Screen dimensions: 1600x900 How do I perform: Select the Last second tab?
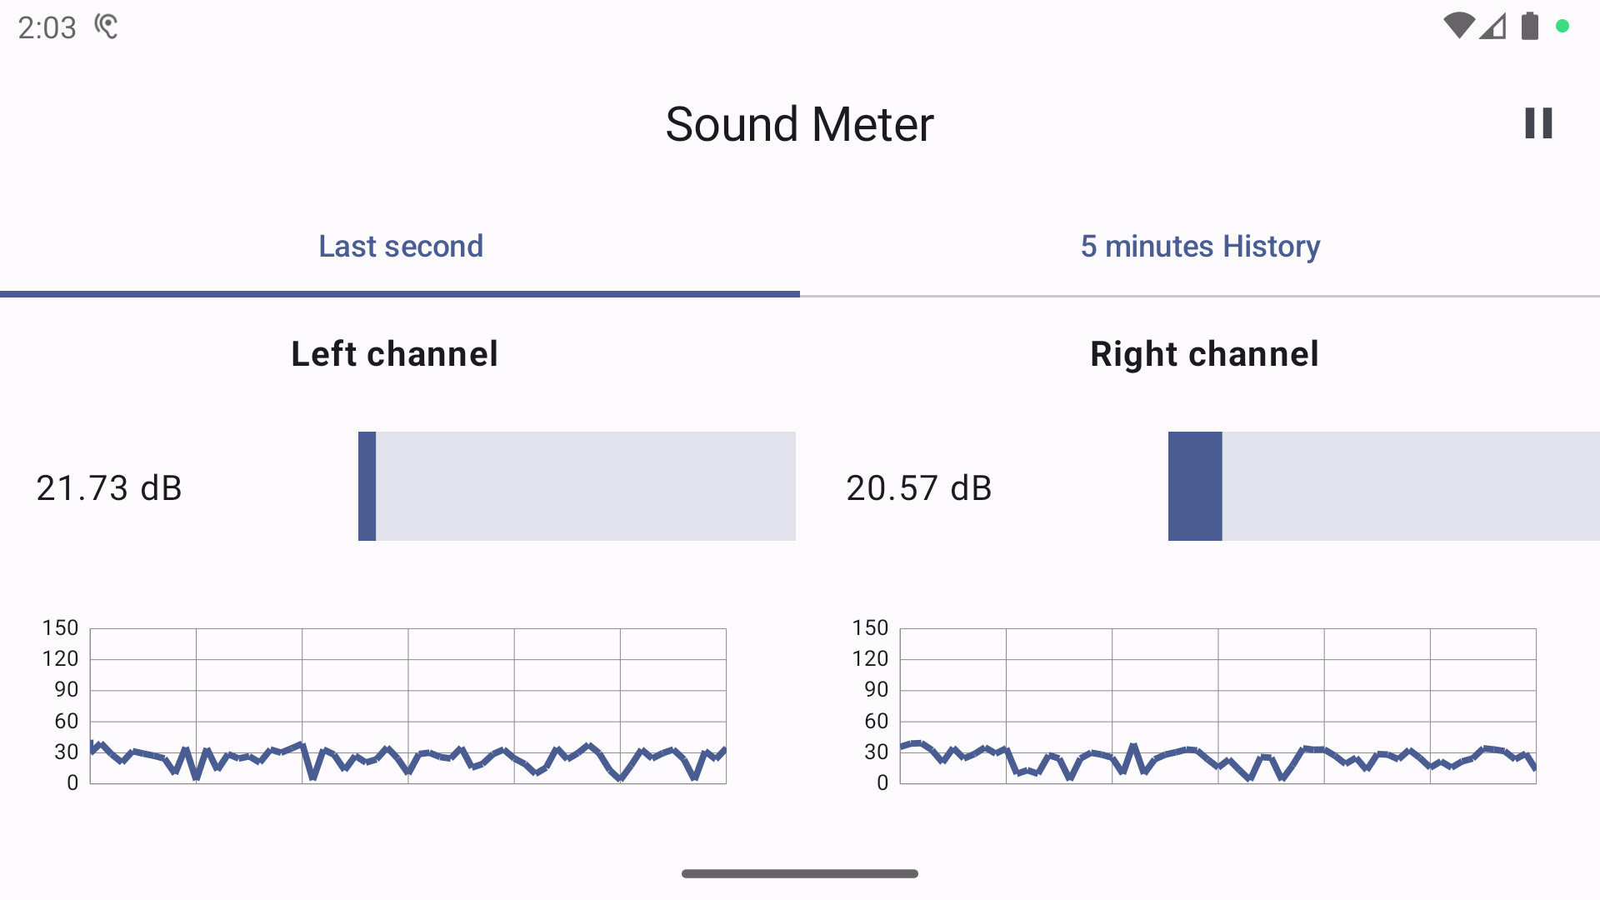tap(401, 247)
